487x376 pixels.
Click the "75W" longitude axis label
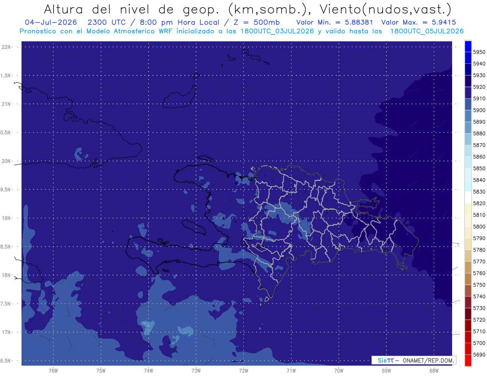point(101,371)
